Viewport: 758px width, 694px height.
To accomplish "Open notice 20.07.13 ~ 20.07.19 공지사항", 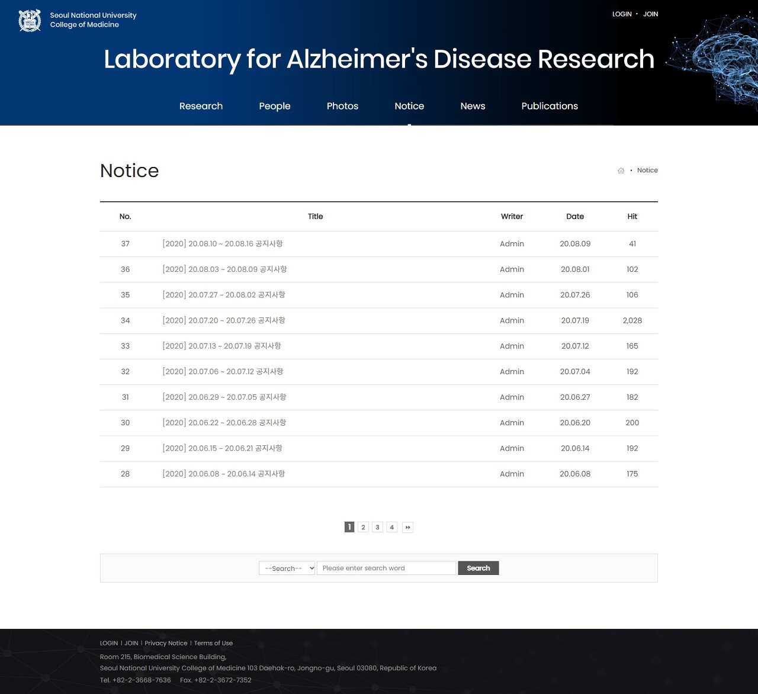I will pyautogui.click(x=221, y=346).
